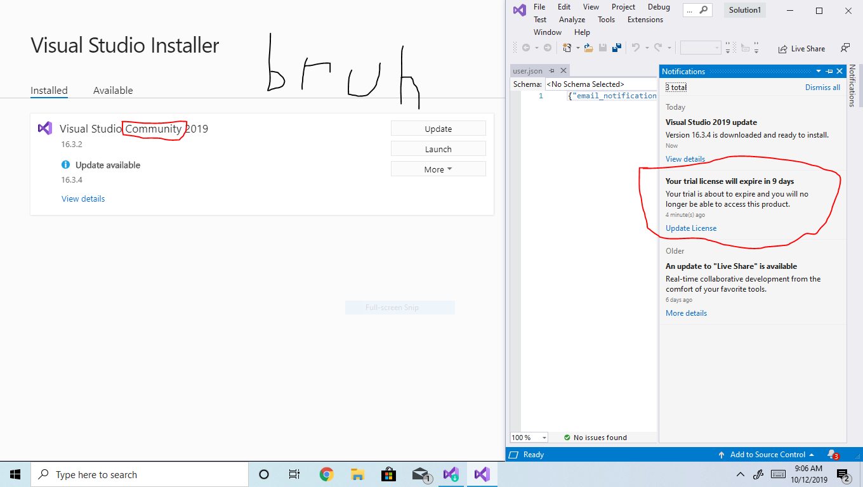
Task: Show hidden system tray icons
Action: coord(740,474)
